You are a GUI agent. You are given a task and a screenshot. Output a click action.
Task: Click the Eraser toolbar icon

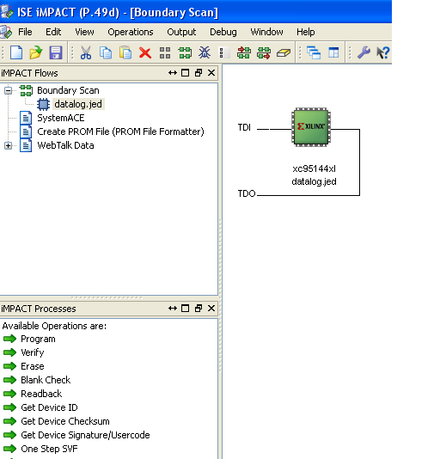point(284,53)
